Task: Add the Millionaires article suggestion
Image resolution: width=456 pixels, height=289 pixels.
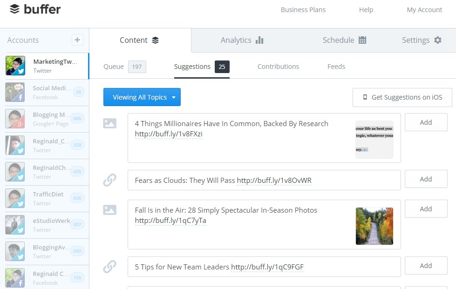Action: pyautogui.click(x=426, y=122)
